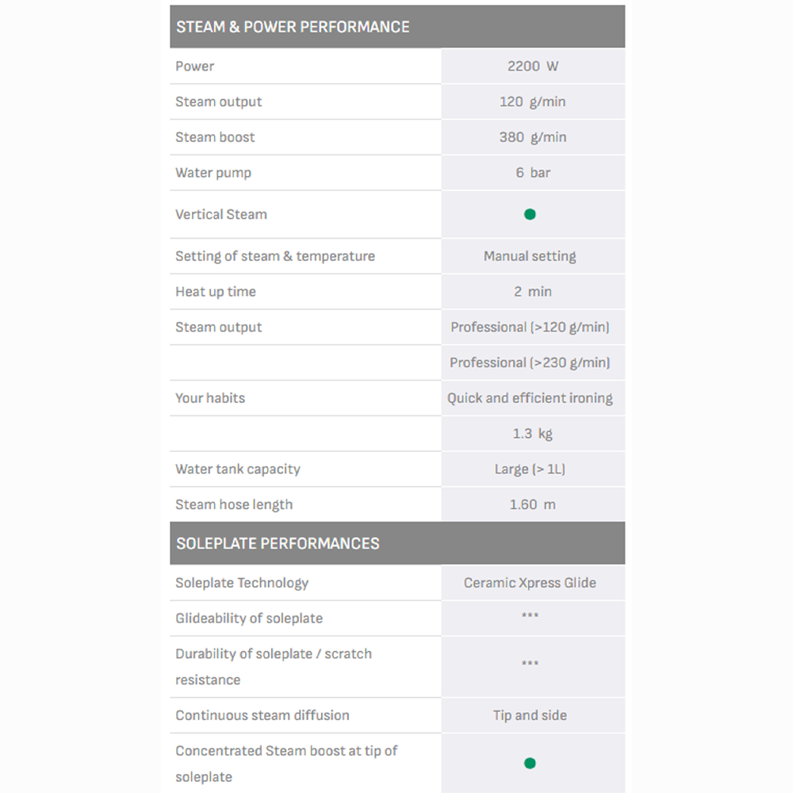Click the Water pump label
Screen dimensions: 793x793
[x=213, y=173]
